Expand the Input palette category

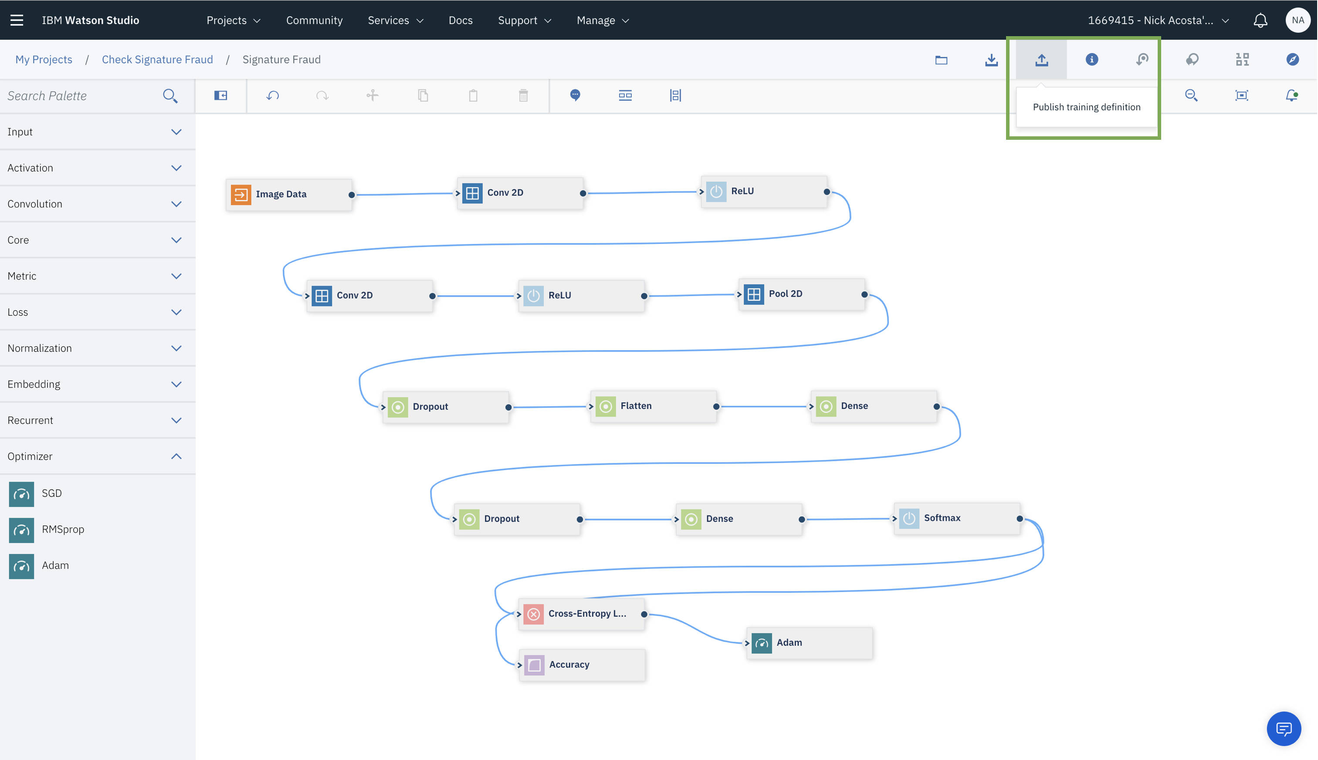point(98,132)
